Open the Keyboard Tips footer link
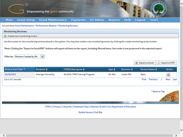Screen dimensions: 183x137 [x=81, y=107]
